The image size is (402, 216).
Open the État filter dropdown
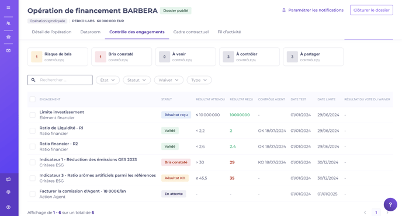point(108,80)
